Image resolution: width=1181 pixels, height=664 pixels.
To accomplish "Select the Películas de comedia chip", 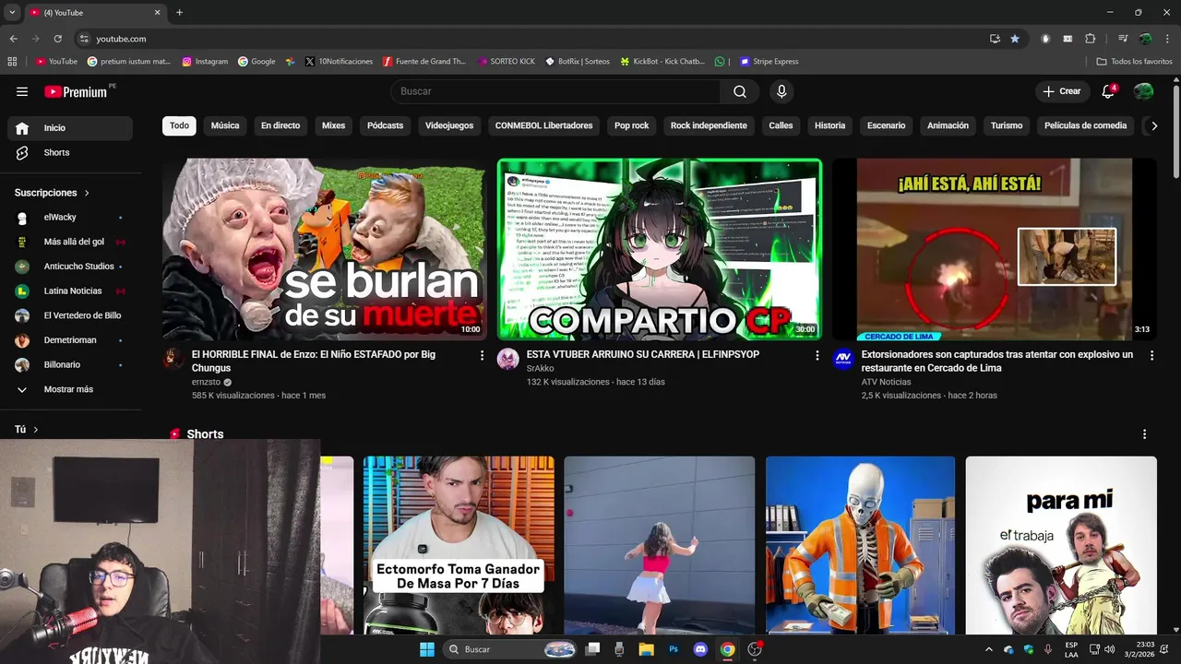I will coord(1085,125).
